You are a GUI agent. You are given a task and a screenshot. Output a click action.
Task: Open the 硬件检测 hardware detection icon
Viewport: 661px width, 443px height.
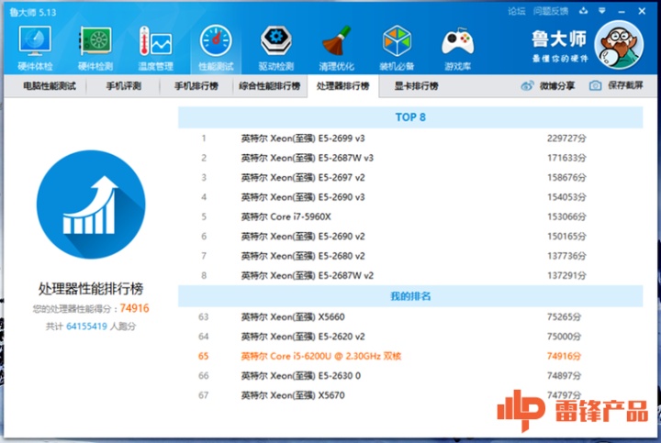point(95,48)
